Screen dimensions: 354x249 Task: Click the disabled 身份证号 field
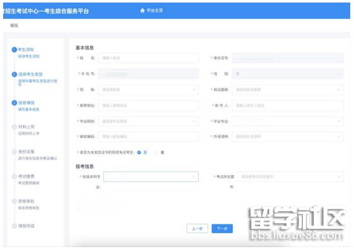(x=288, y=58)
